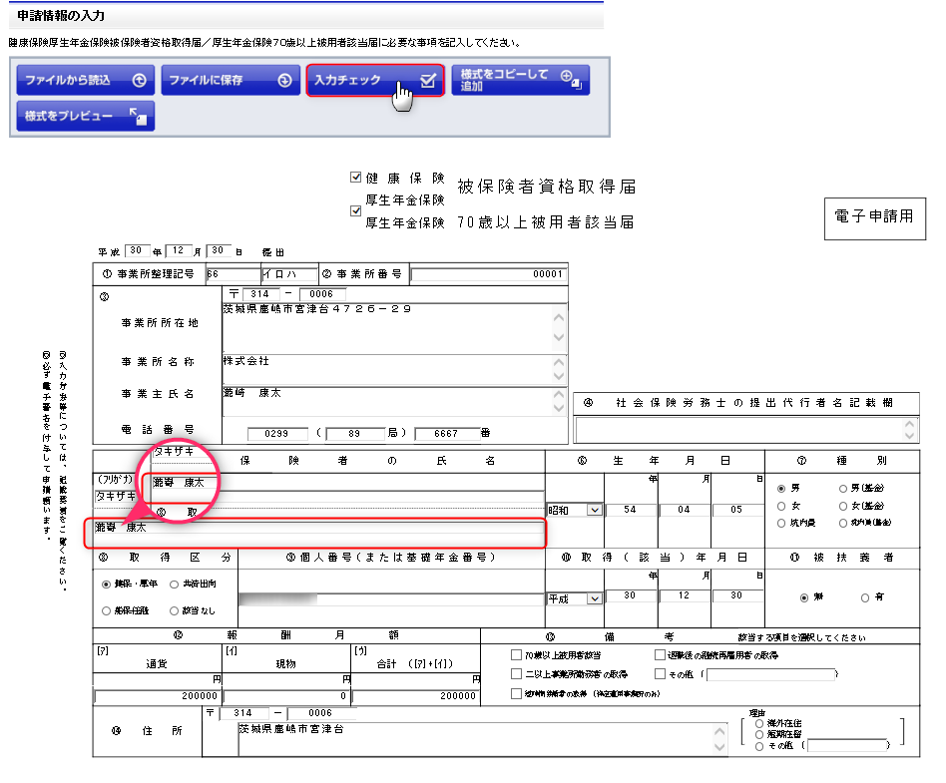Click the 通貨 amount field showing 200000
This screenshot has height=783, width=946.
click(x=157, y=696)
